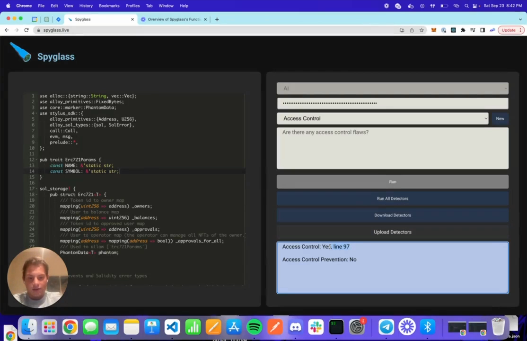Click Upload Detectors
This screenshot has width=527, height=341.
coord(393,232)
